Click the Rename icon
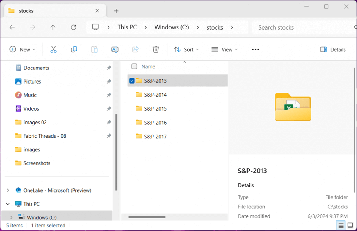 click(115, 49)
